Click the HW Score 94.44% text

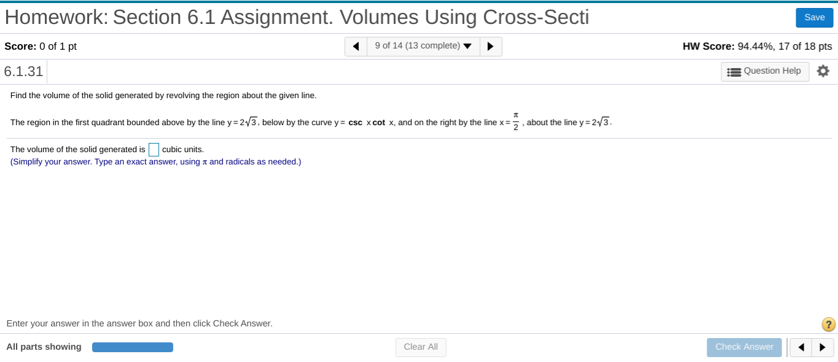pyautogui.click(x=756, y=45)
